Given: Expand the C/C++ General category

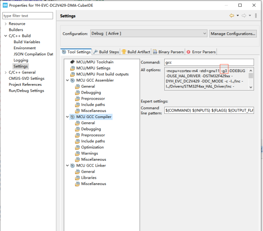Looking at the screenshot, I should [x=6, y=73].
